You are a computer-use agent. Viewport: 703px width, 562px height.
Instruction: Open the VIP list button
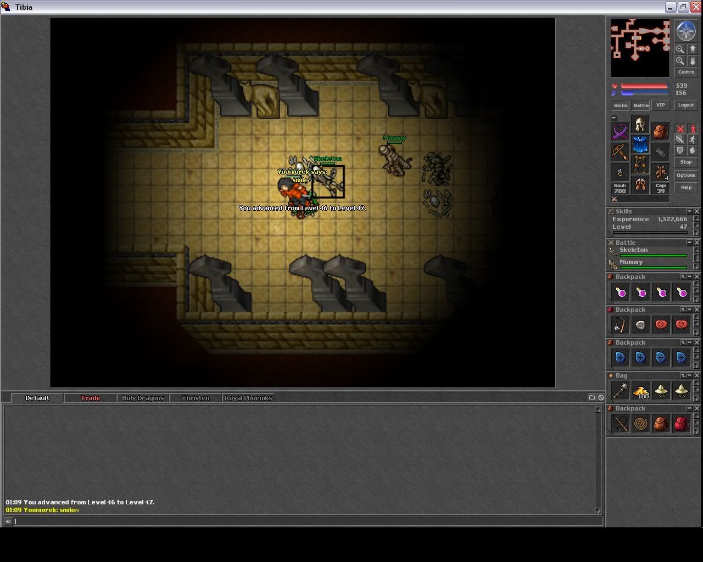[x=661, y=105]
